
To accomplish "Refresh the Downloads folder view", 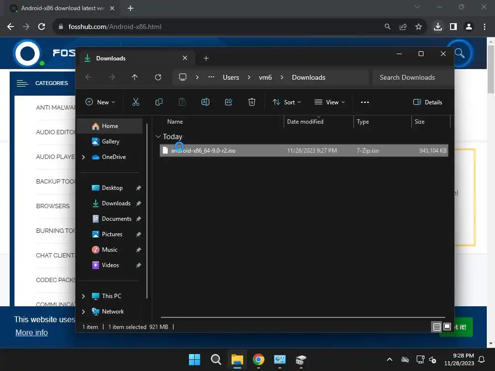I will click(x=158, y=77).
